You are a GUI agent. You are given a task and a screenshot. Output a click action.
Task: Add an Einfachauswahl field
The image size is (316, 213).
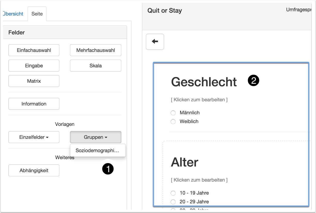point(34,50)
